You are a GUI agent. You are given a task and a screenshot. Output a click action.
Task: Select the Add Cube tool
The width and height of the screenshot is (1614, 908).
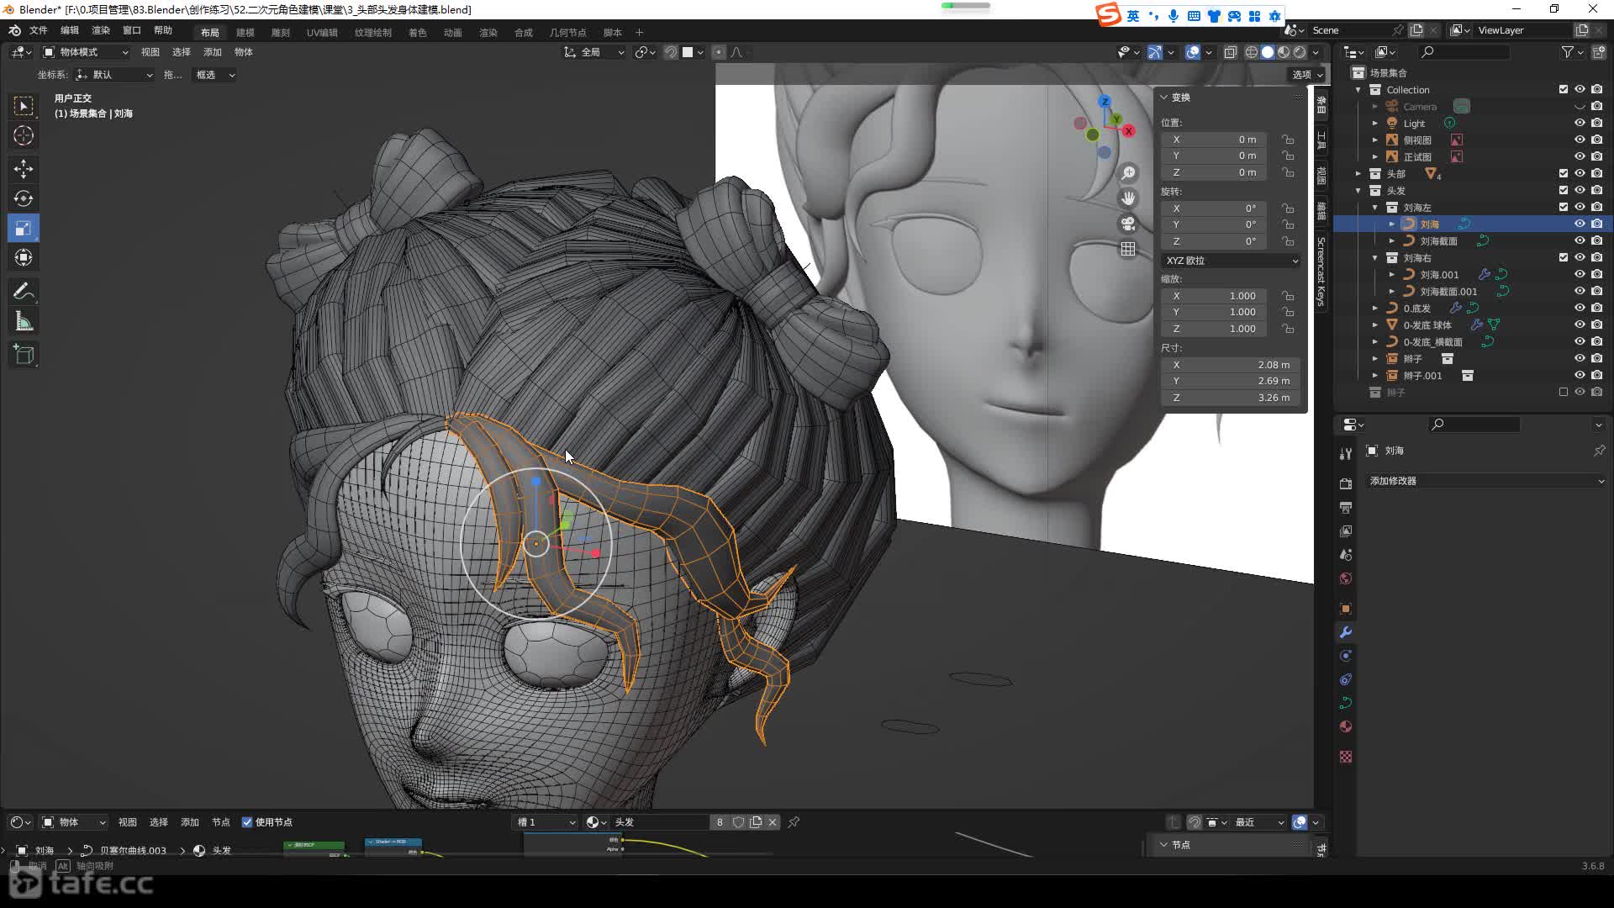tap(24, 355)
